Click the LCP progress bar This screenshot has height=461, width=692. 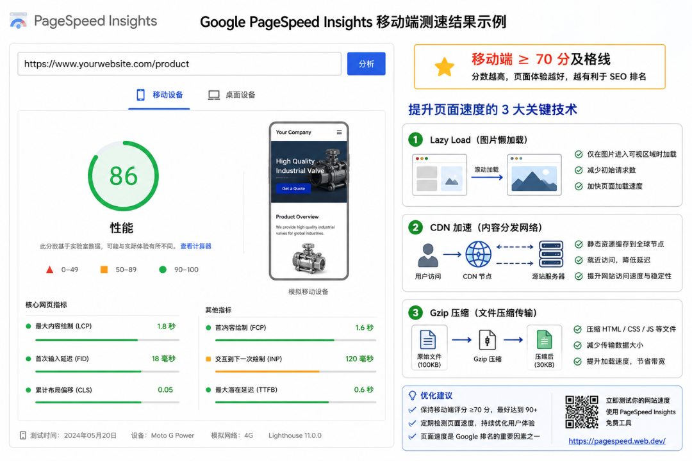pyautogui.click(x=107, y=340)
